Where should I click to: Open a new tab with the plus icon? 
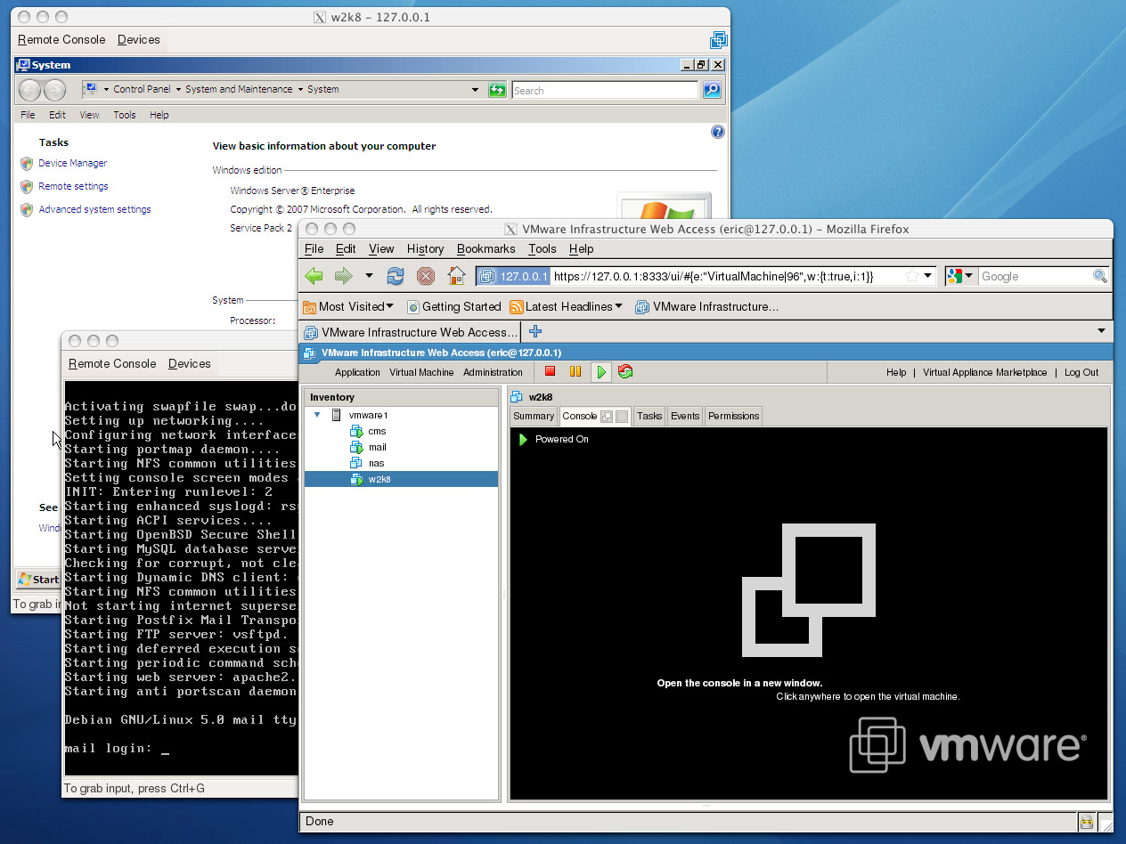tap(535, 332)
